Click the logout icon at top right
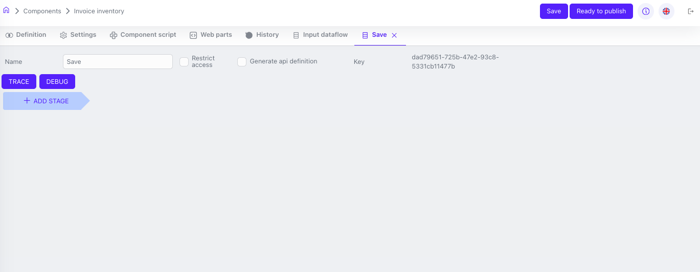 (x=690, y=11)
